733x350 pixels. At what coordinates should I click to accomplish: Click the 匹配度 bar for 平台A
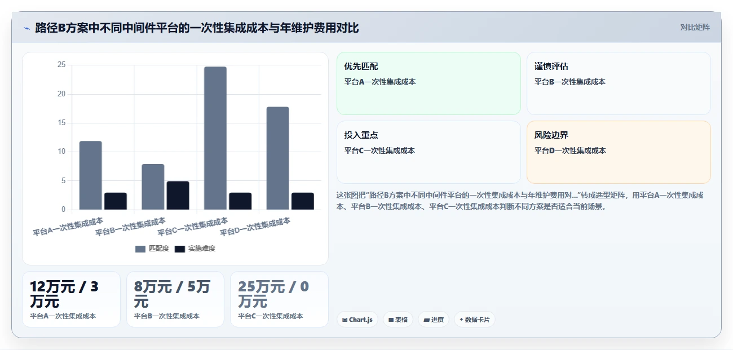point(91,175)
